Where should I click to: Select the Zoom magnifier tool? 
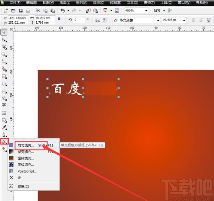4,54
